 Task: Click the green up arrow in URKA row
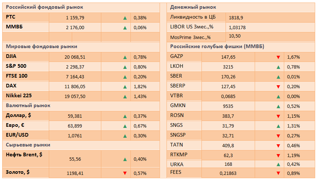[278, 164]
